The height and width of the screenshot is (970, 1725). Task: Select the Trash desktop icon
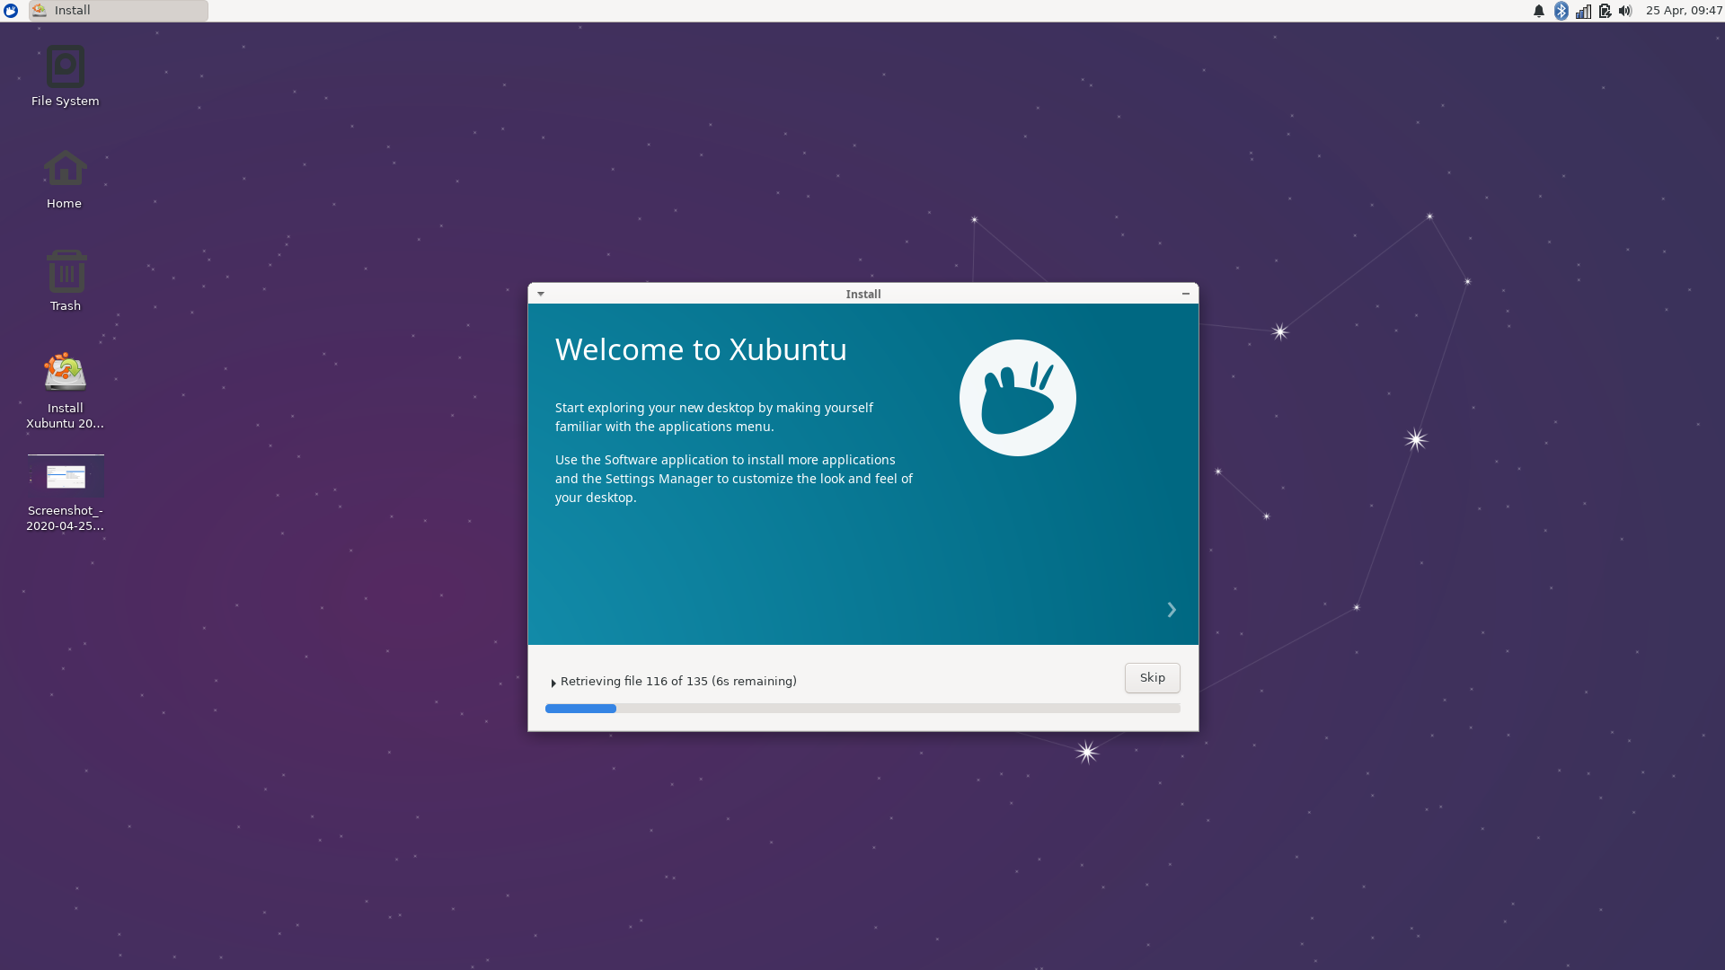pos(66,281)
